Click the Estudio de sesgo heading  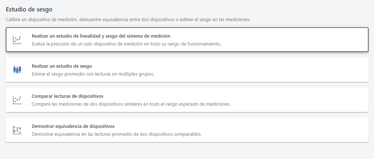(x=29, y=9)
